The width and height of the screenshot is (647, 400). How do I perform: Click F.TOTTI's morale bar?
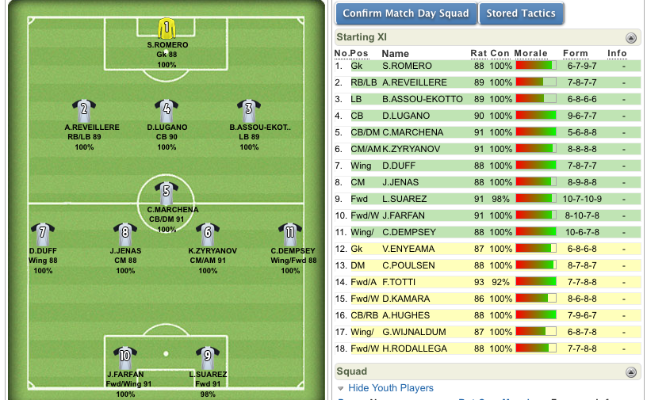coord(536,282)
